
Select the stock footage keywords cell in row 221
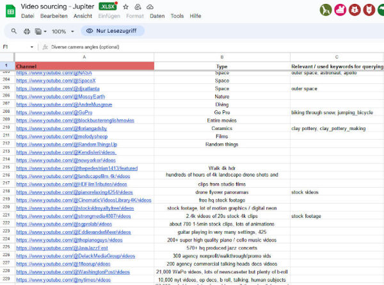(337, 216)
